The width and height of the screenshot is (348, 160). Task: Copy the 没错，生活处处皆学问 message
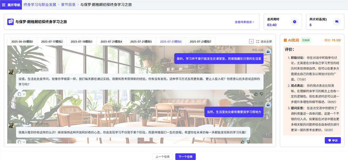19,94
